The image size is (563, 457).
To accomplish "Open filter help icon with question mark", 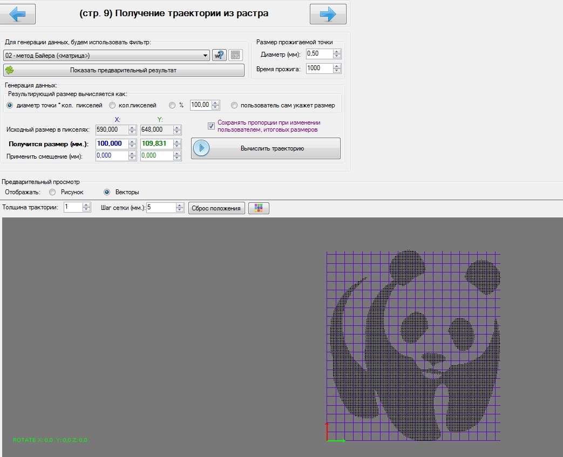I will click(x=219, y=55).
